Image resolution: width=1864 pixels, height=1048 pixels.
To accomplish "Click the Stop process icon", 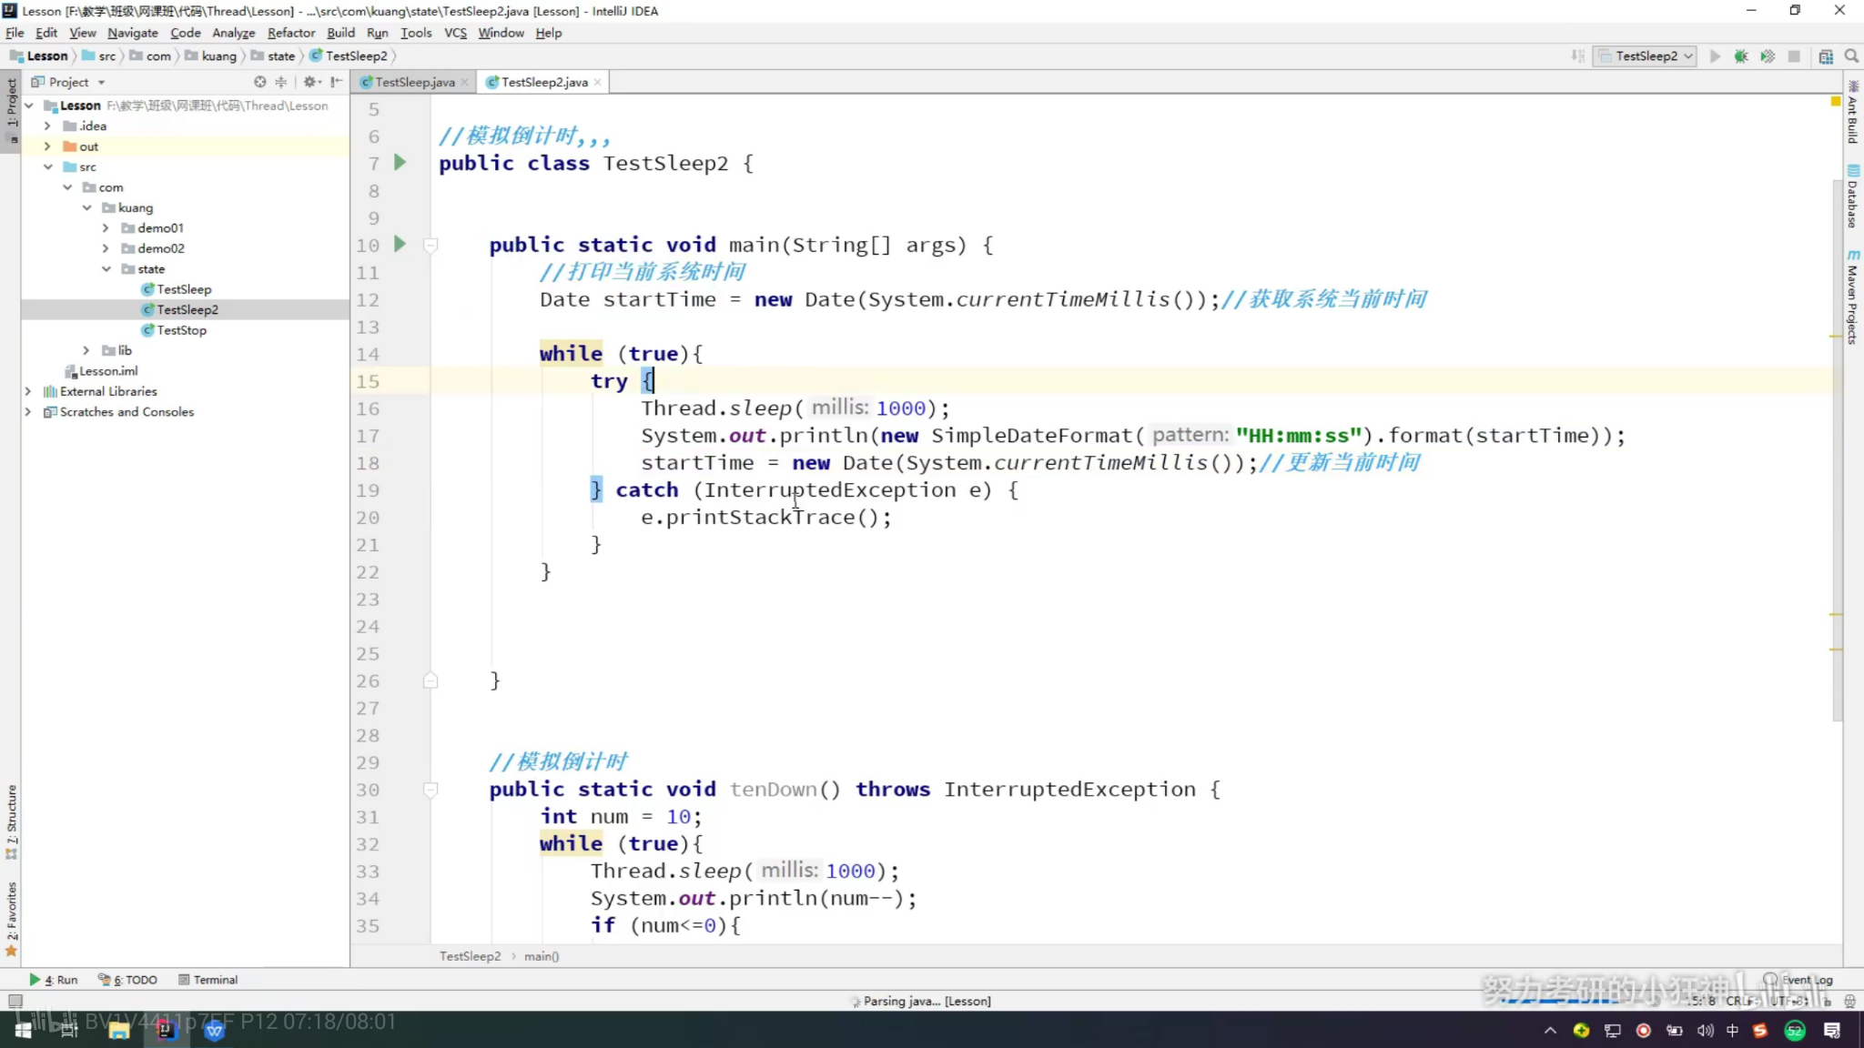I will point(1794,56).
